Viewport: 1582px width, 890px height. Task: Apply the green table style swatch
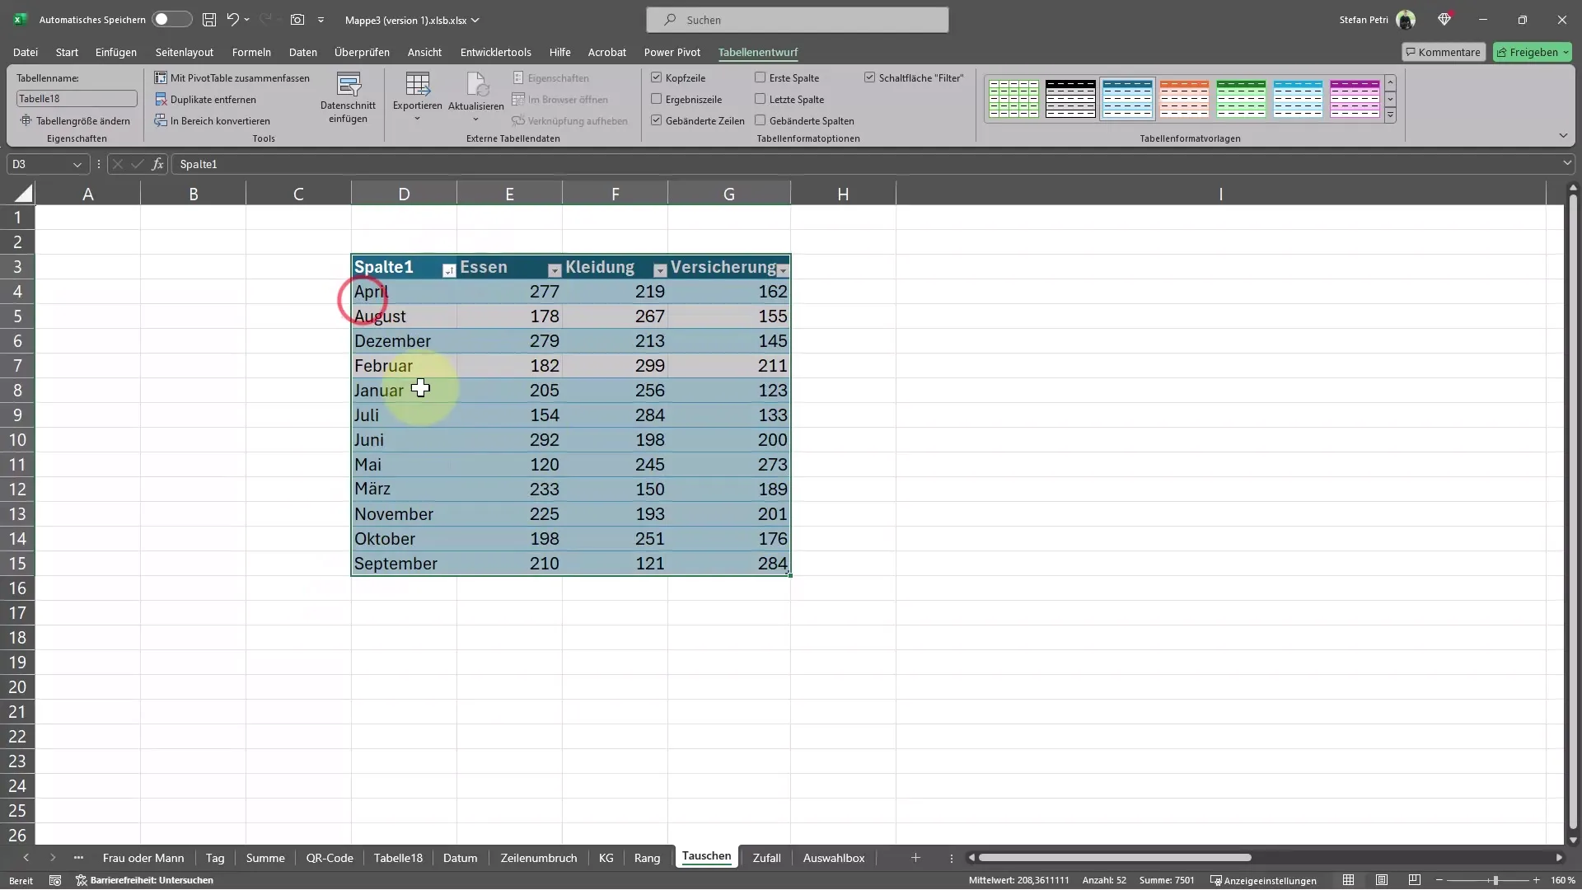coord(1241,99)
